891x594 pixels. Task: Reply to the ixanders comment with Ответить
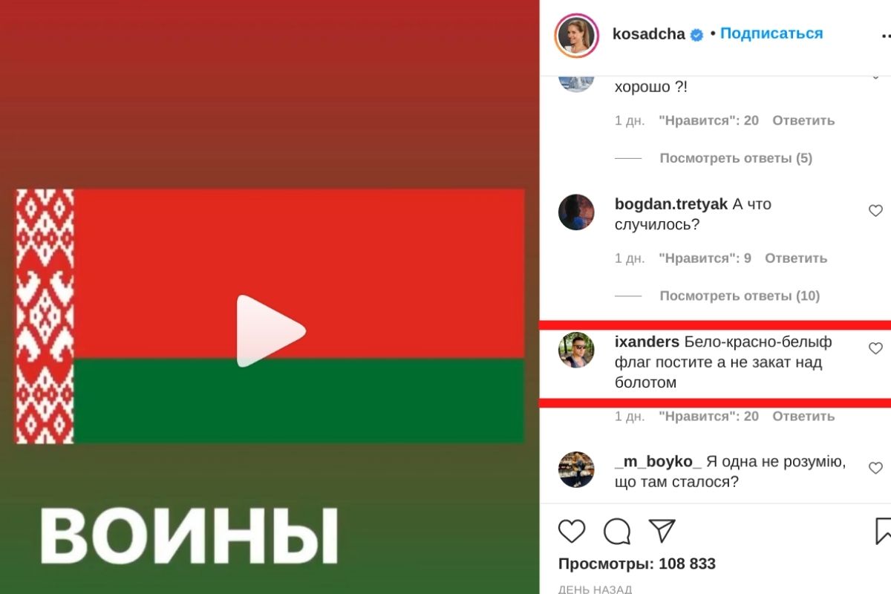pyautogui.click(x=803, y=417)
